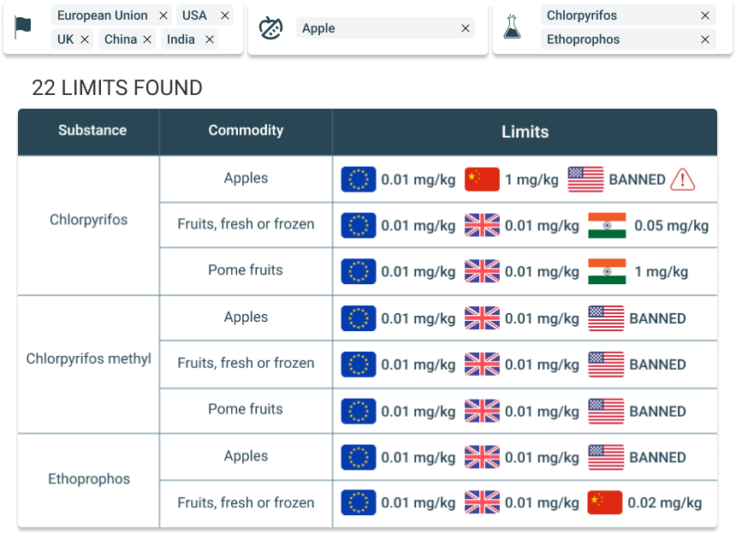Remove the Apple commodity chip
This screenshot has width=736, height=534.
pos(465,28)
